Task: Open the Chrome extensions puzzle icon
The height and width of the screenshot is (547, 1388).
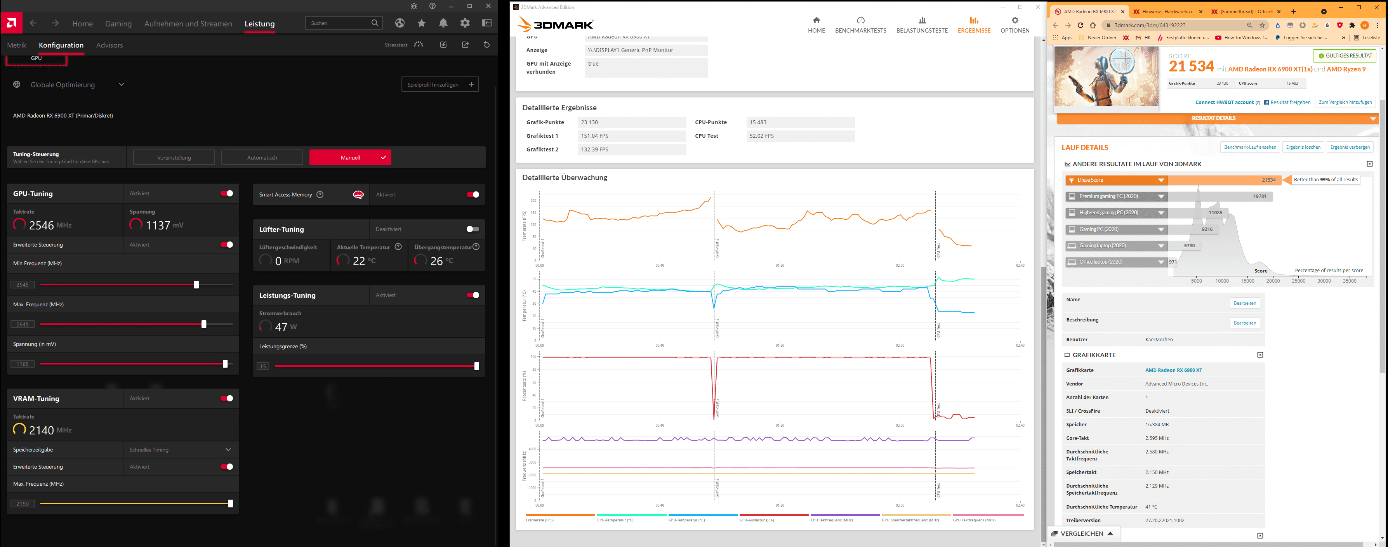Action: coord(1352,25)
